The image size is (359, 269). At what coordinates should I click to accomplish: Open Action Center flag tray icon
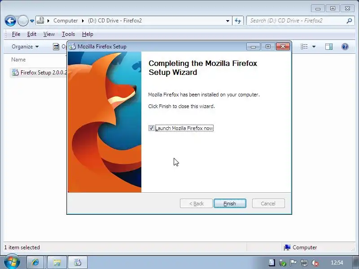pyautogui.click(x=293, y=263)
